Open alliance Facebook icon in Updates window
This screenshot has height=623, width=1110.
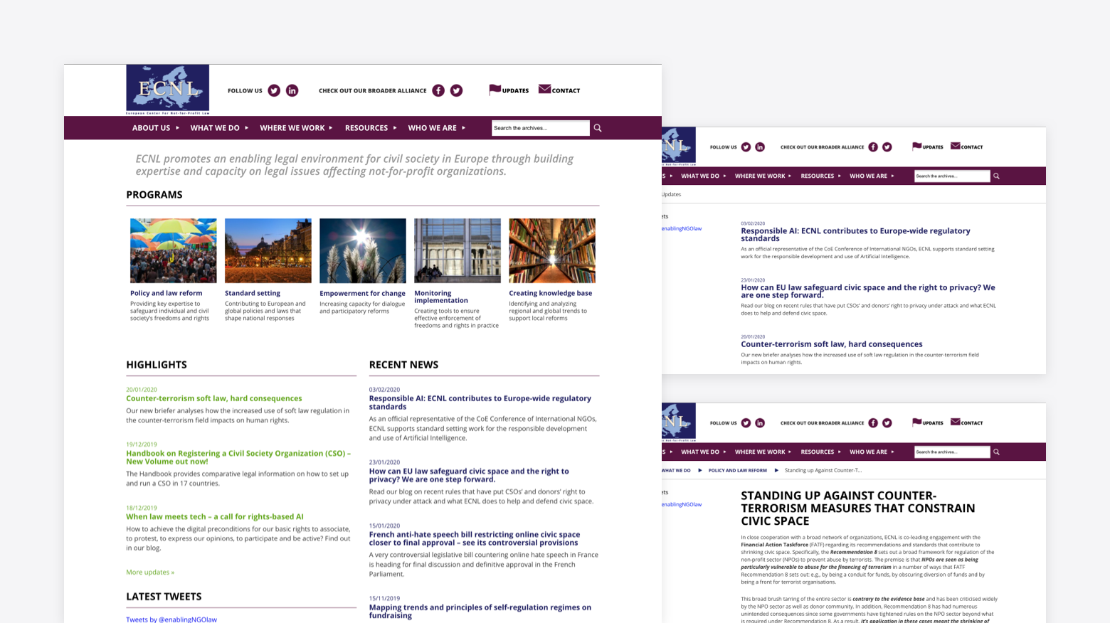873,147
